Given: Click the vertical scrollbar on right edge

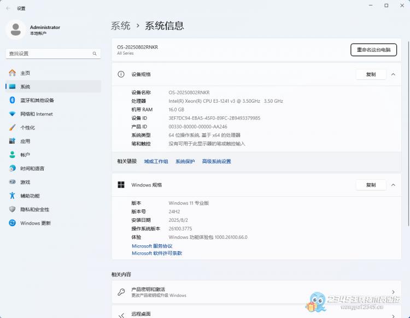Looking at the screenshot, I should 408,133.
